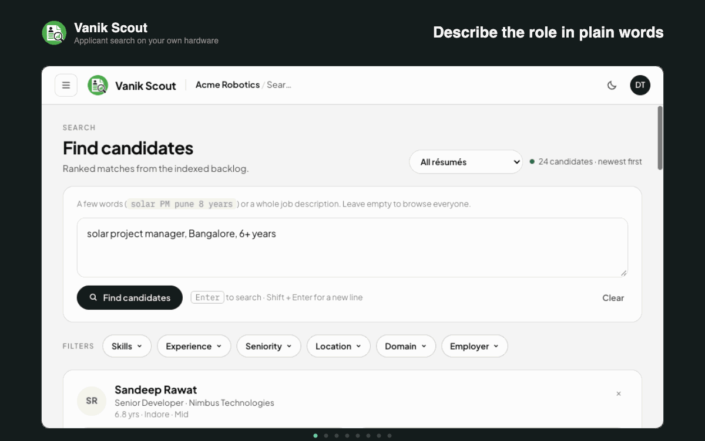Click the 'solar PM pune 8 years' example chip
Viewport: 705px width, 441px height.
pos(182,204)
